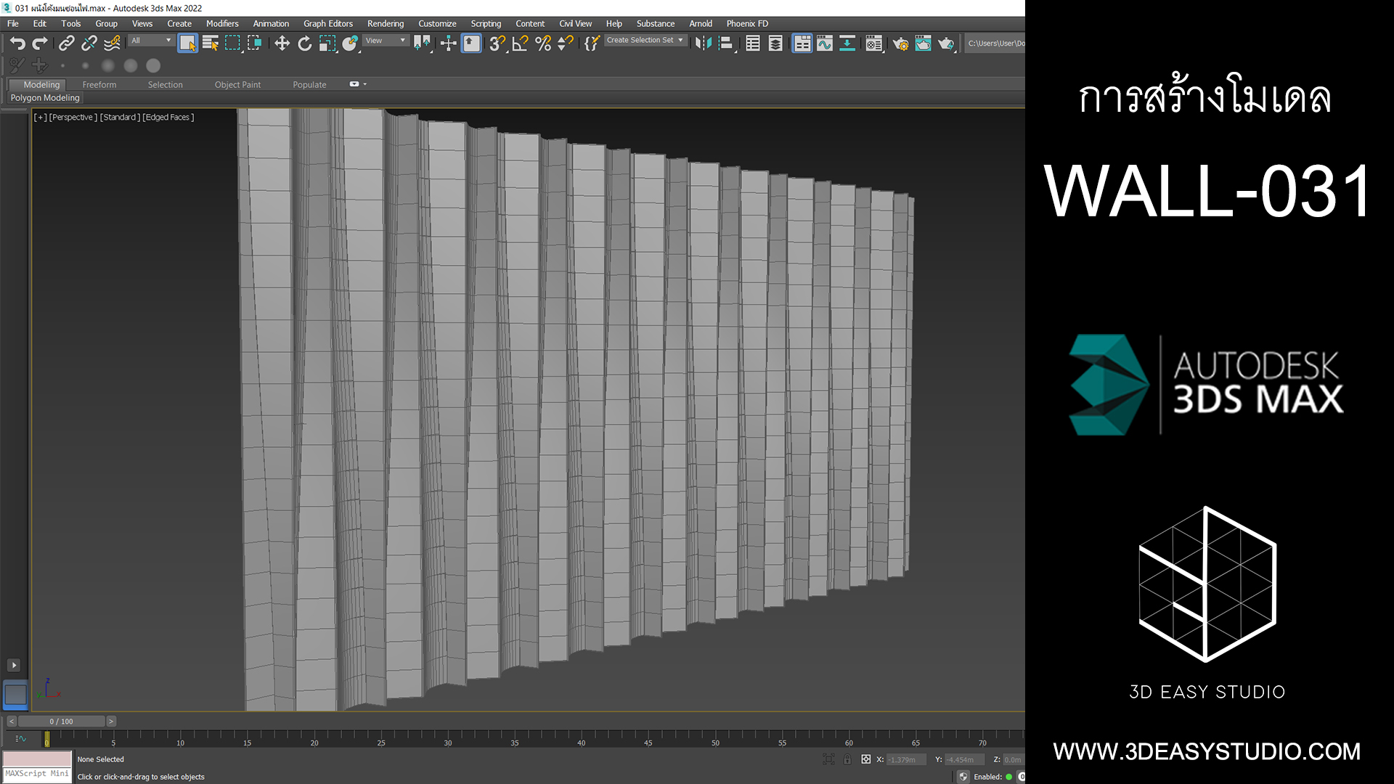
Task: Click the Undo arrow
Action: click(17, 44)
